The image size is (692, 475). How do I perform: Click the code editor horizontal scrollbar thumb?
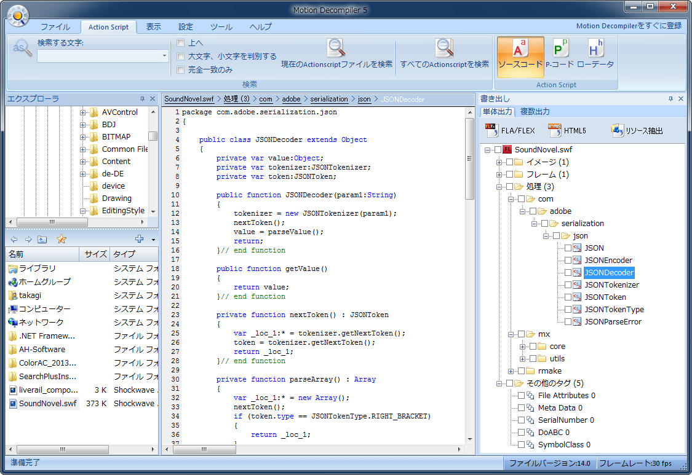click(204, 449)
